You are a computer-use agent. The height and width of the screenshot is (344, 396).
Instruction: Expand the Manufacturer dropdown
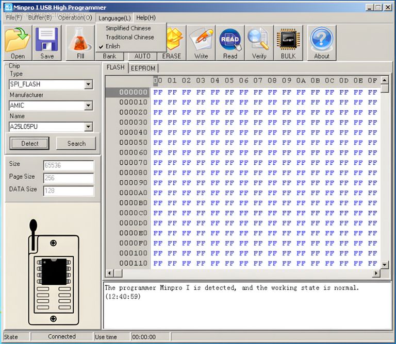[88, 105]
